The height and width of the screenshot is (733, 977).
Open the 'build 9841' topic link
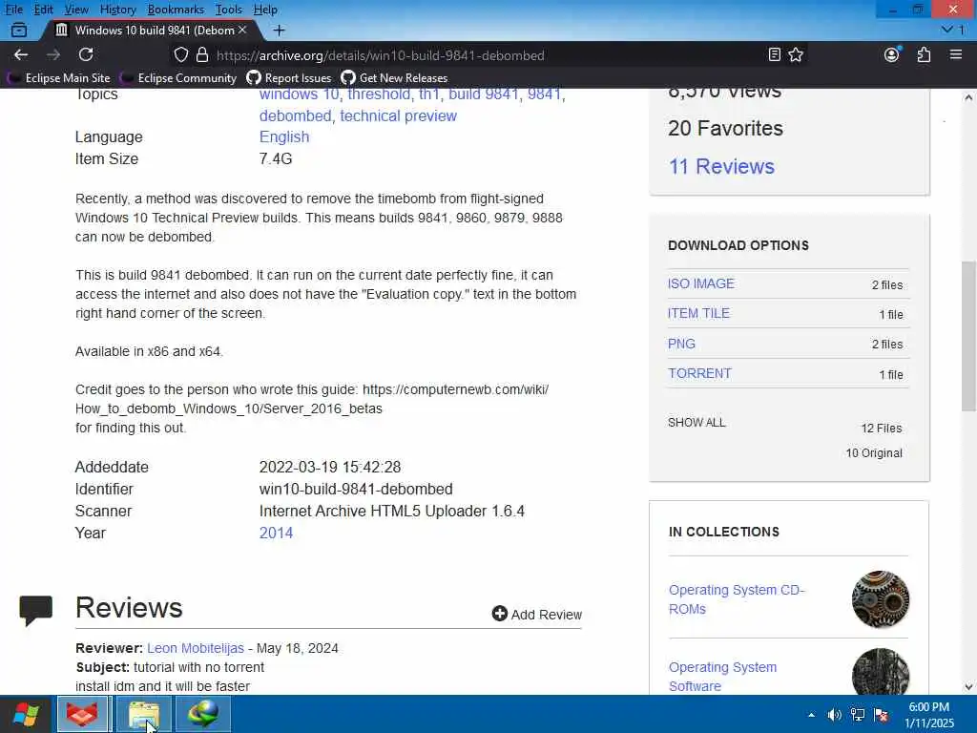(484, 94)
